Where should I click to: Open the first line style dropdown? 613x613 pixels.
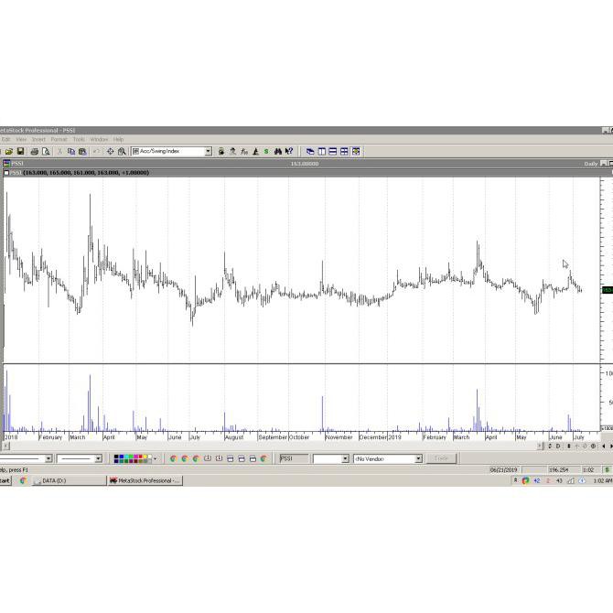(48, 458)
